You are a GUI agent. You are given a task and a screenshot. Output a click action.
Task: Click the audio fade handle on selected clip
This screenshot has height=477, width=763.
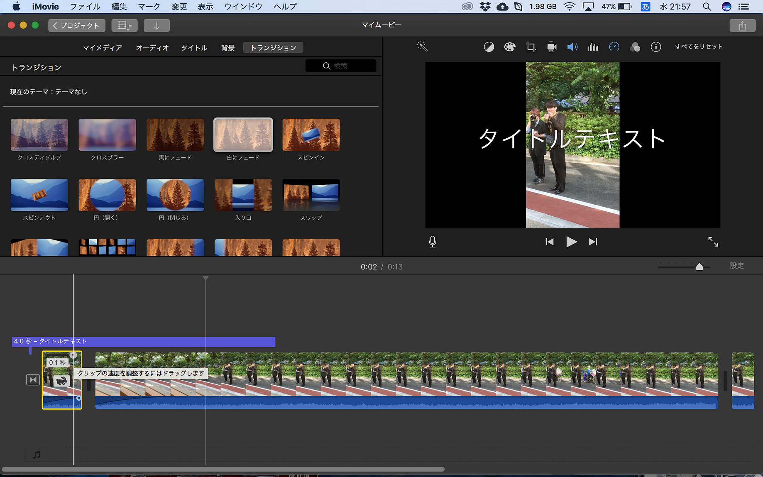pos(79,398)
